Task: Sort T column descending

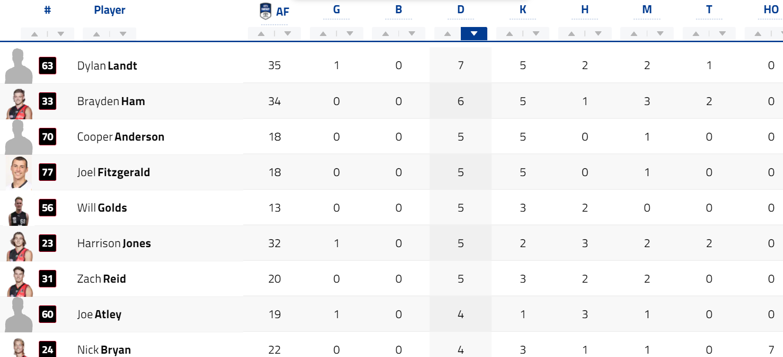Action: (x=722, y=34)
